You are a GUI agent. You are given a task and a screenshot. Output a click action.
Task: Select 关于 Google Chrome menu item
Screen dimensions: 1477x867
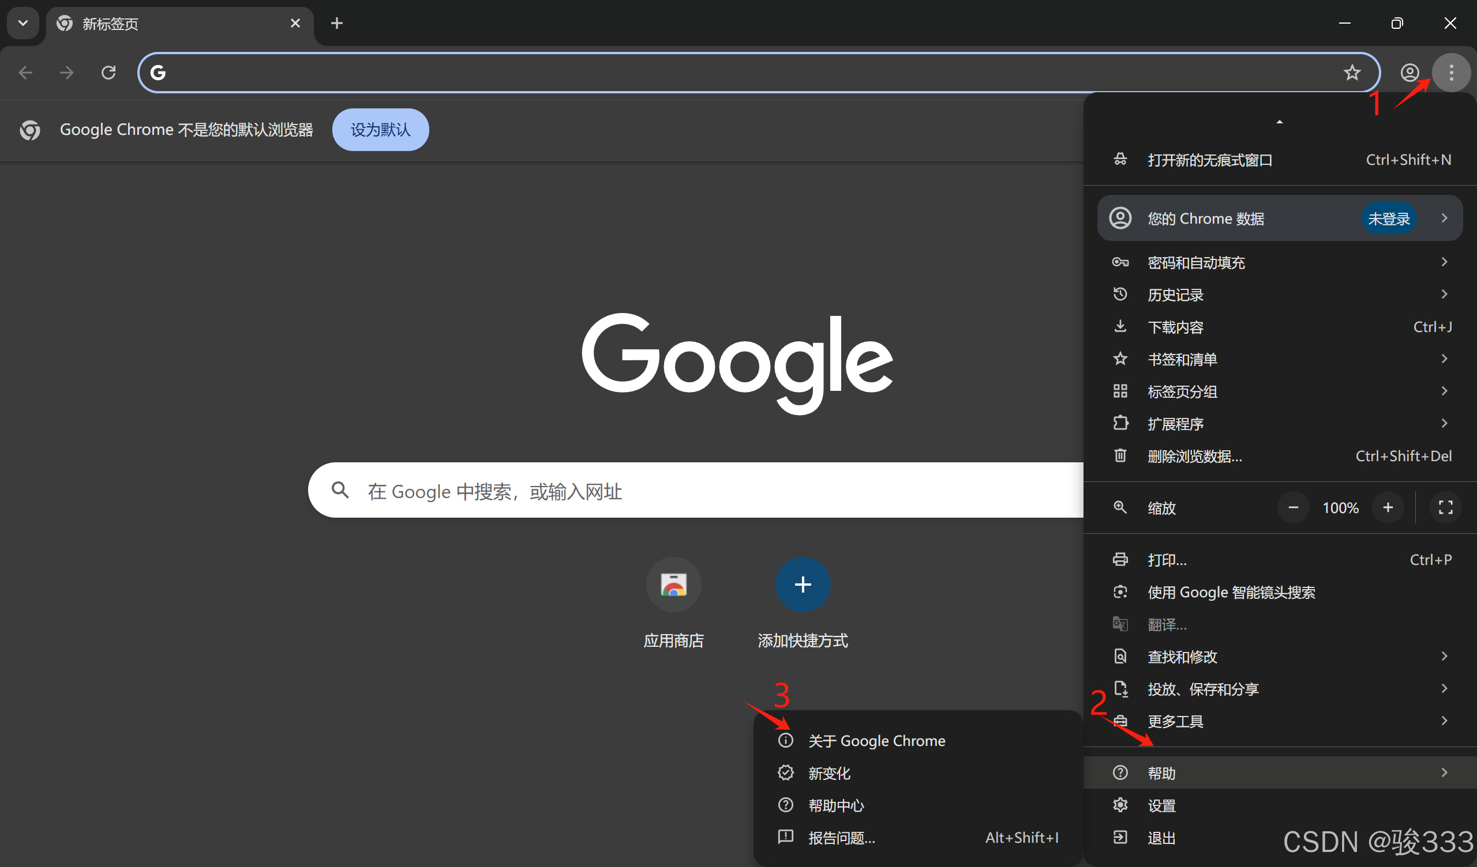(876, 741)
